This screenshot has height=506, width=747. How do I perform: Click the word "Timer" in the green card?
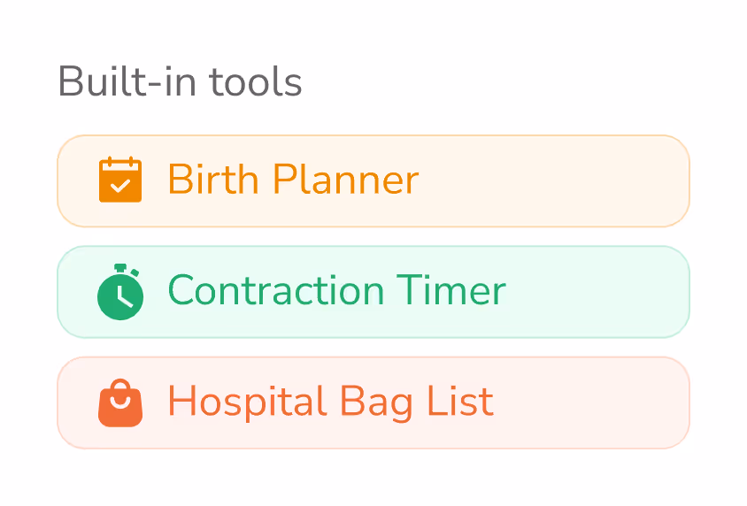point(451,290)
